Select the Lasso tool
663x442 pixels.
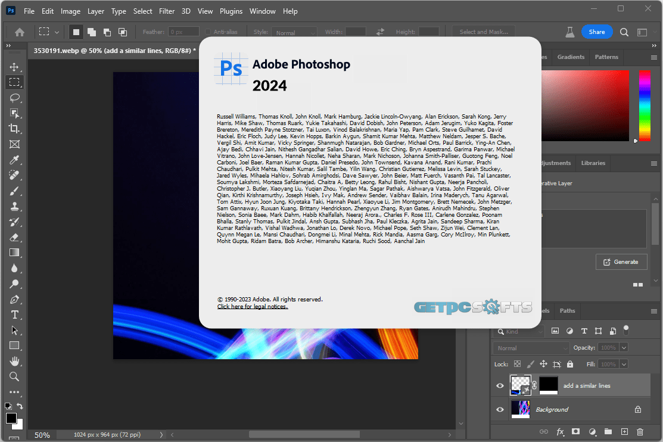click(x=14, y=98)
